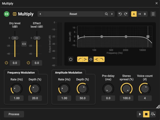
Task: Click the Frequency Modulation panel title
Action: pos(21,72)
